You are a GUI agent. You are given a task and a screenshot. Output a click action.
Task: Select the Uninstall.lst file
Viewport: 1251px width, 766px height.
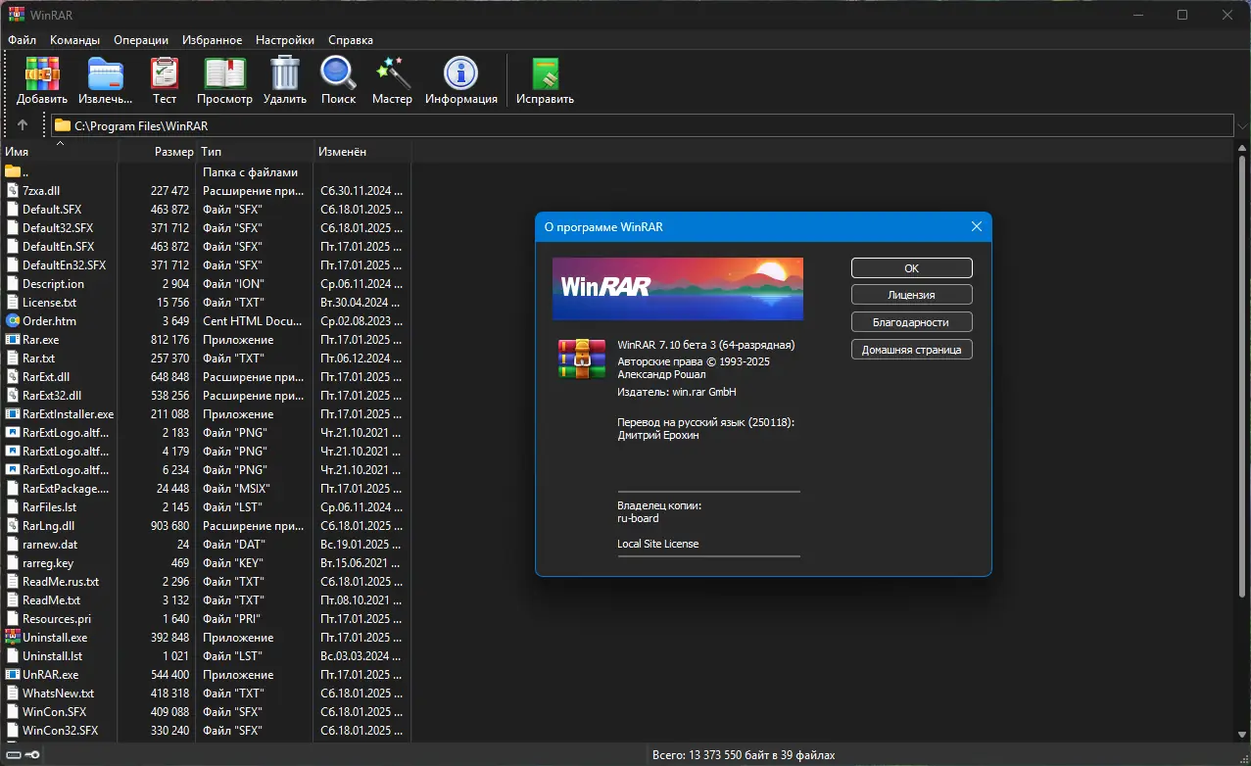(x=52, y=655)
